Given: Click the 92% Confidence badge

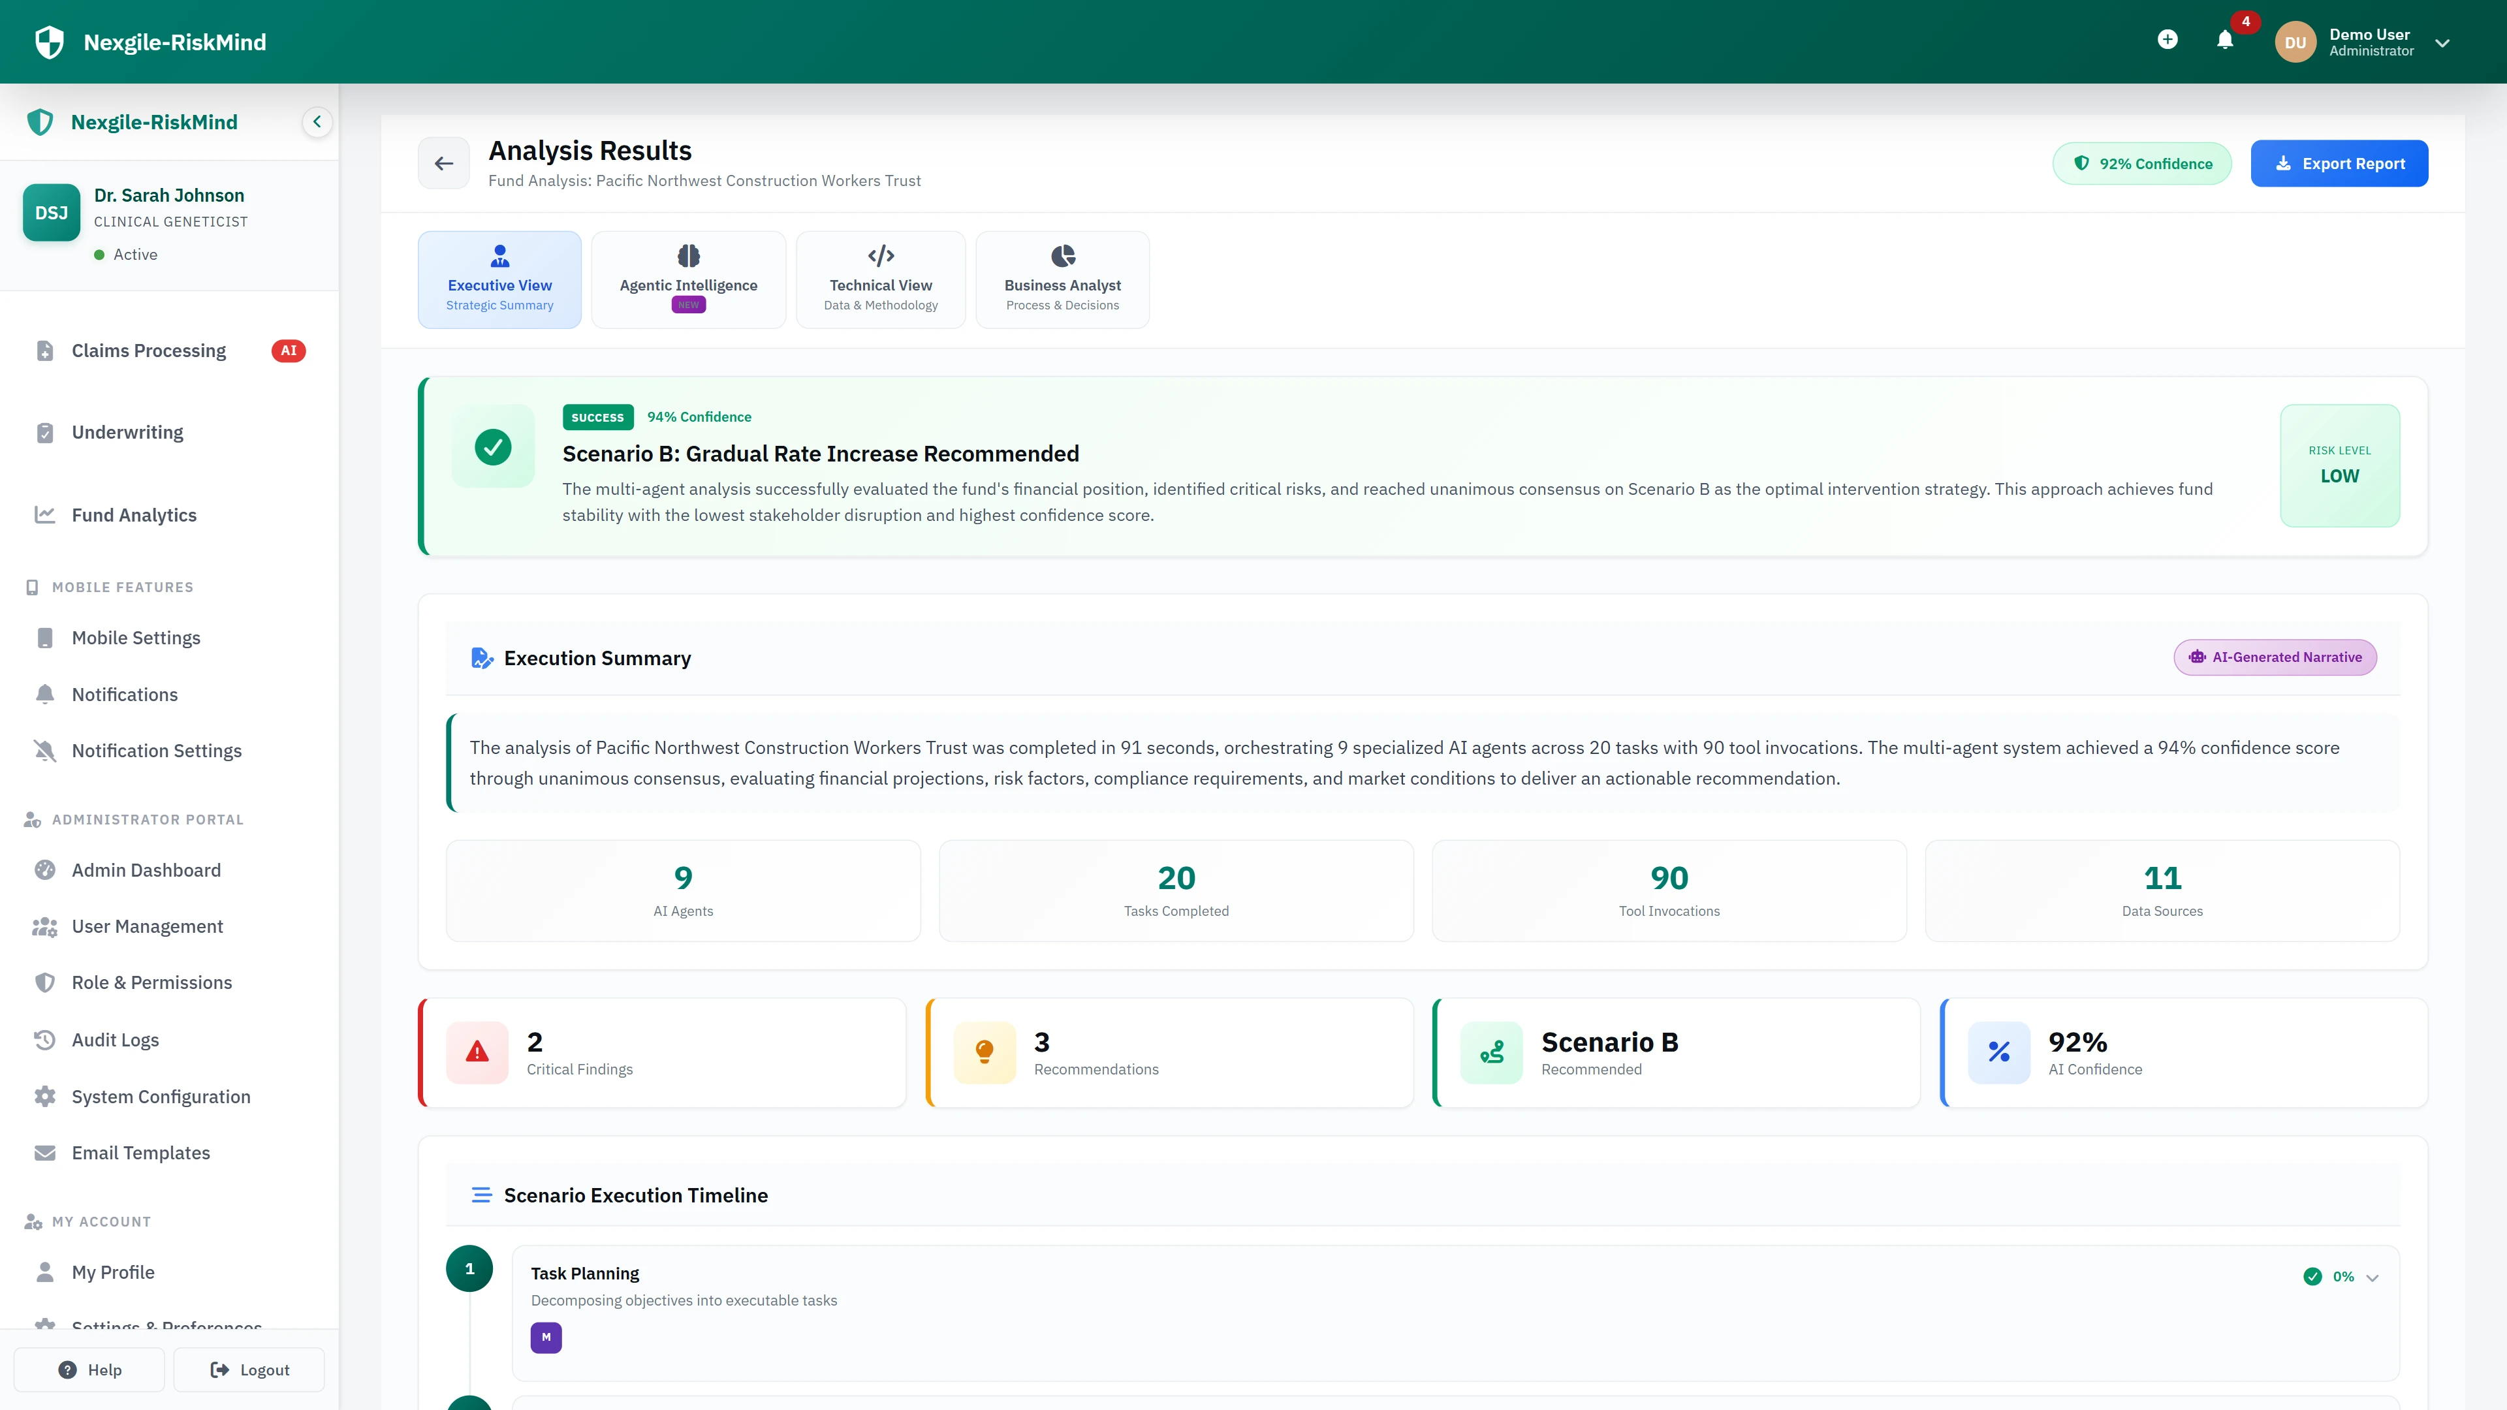Looking at the screenshot, I should 2141,163.
